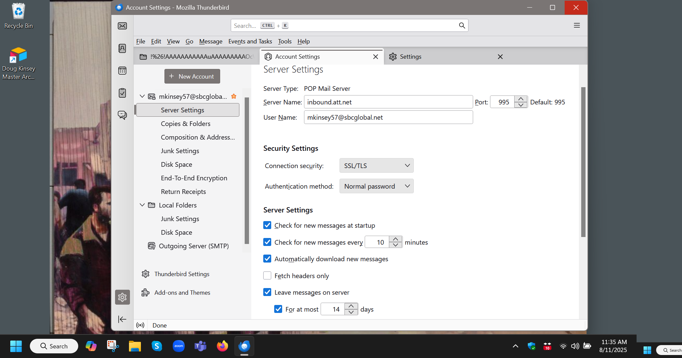Increase the check interval minutes
This screenshot has height=358, width=682.
click(x=396, y=239)
